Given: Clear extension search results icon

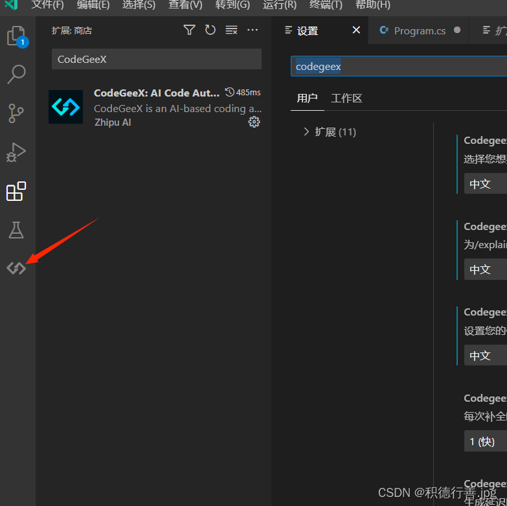Looking at the screenshot, I should (231, 30).
